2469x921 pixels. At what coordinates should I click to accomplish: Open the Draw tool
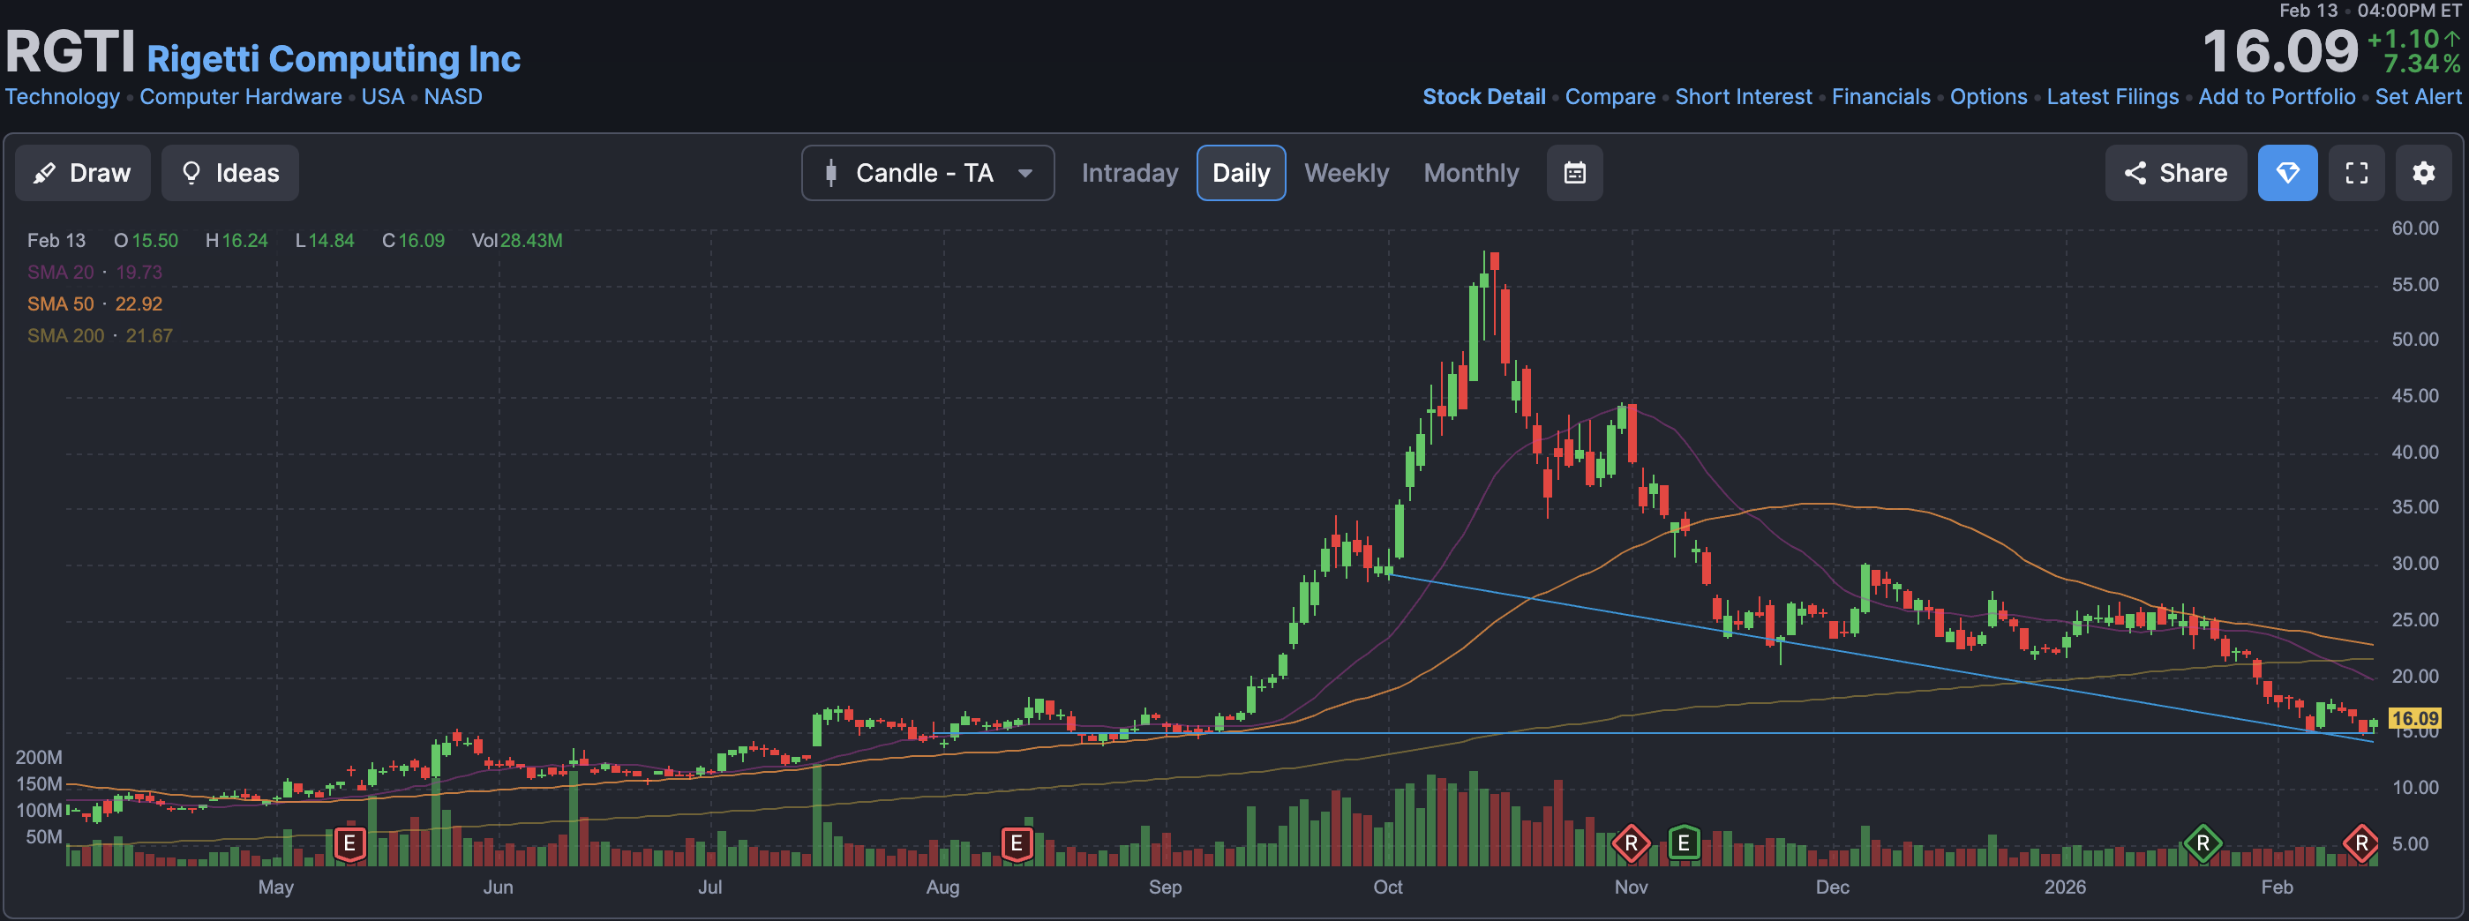coord(82,173)
